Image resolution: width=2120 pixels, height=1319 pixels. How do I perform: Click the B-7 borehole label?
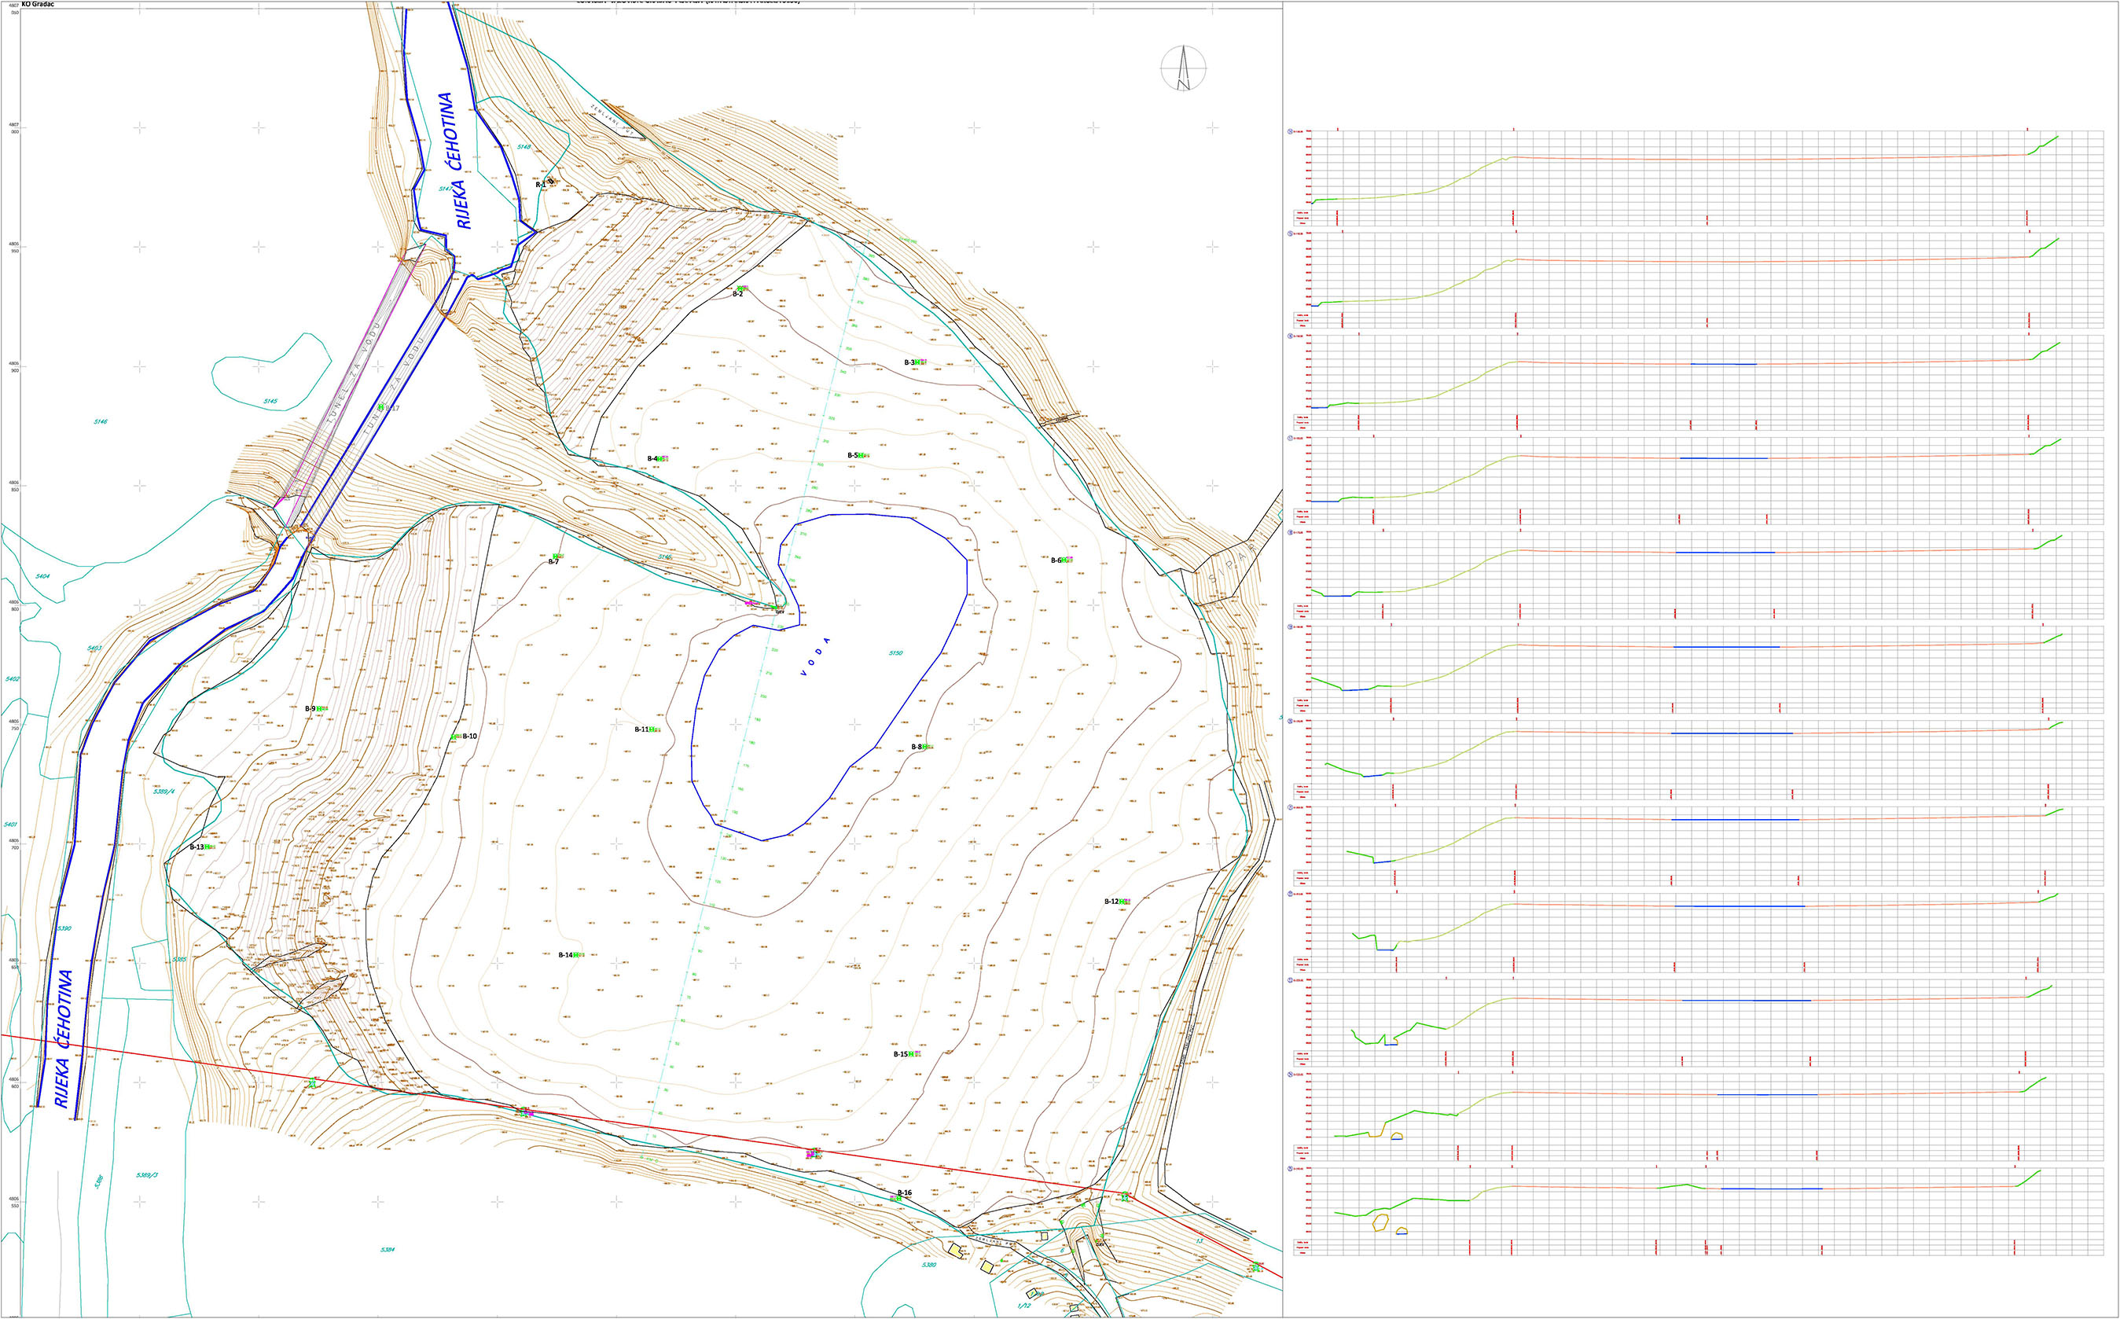pyautogui.click(x=553, y=562)
